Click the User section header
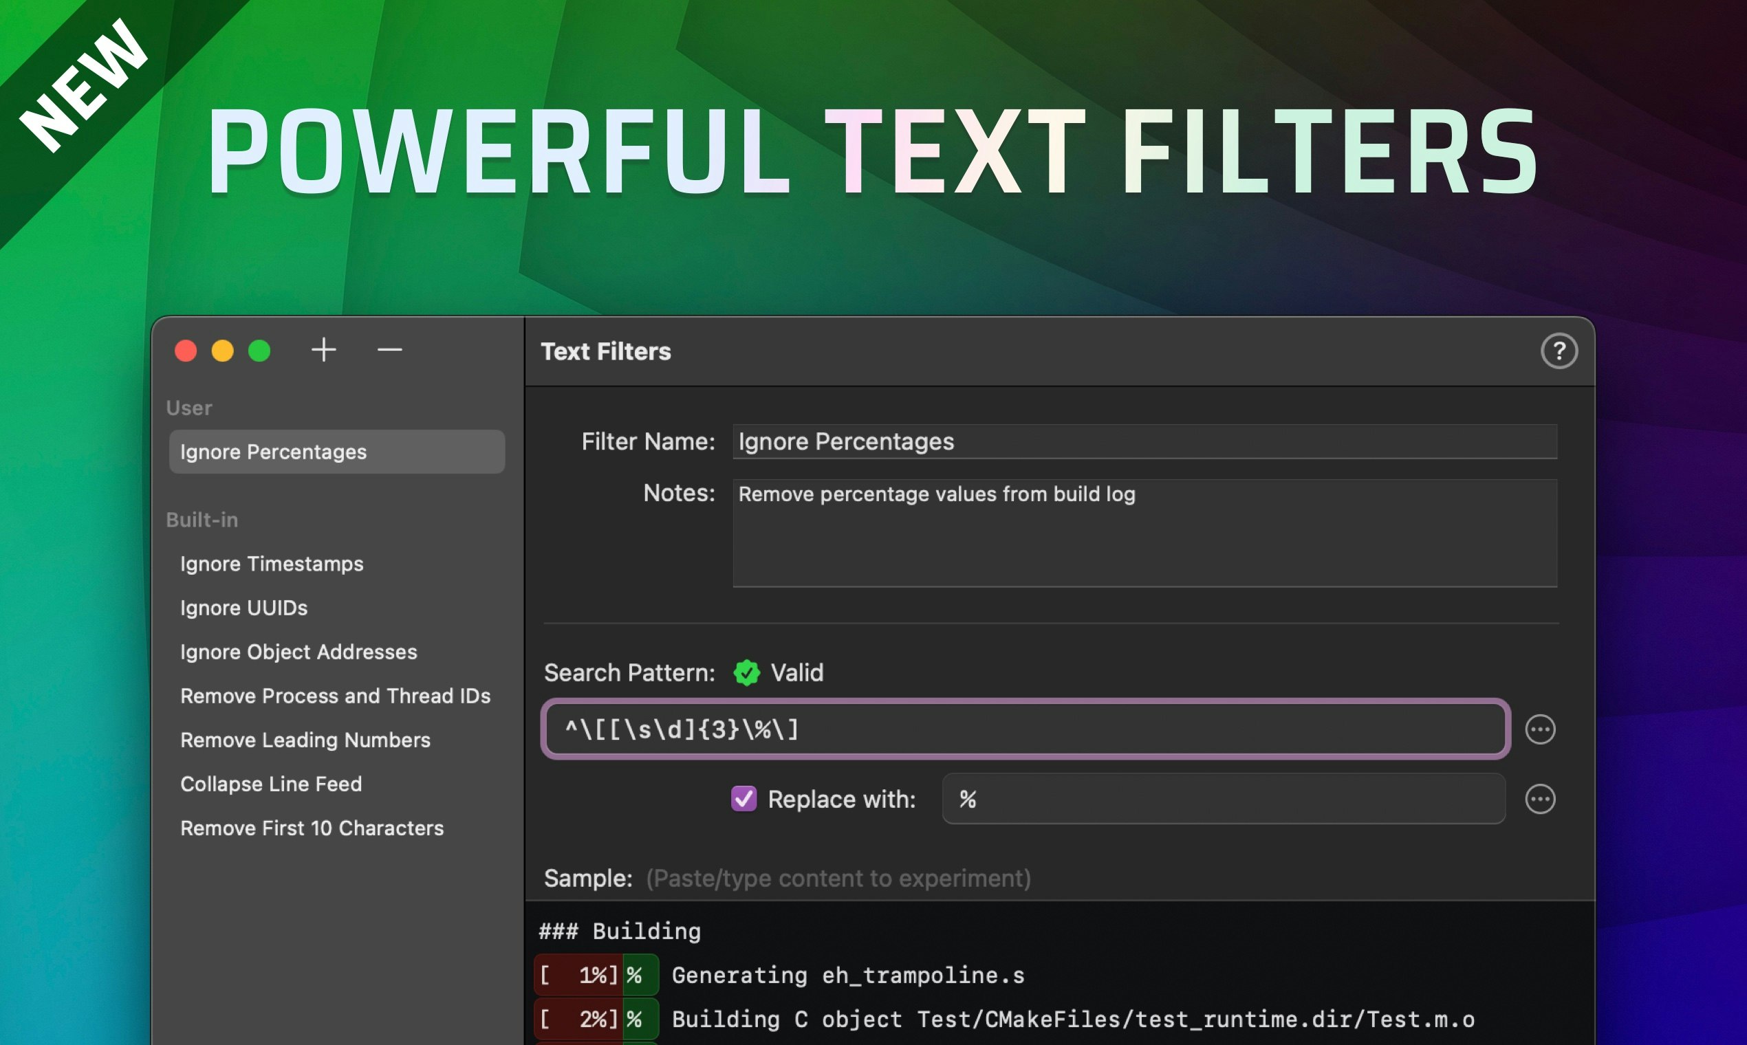This screenshot has width=1747, height=1045. point(188,408)
